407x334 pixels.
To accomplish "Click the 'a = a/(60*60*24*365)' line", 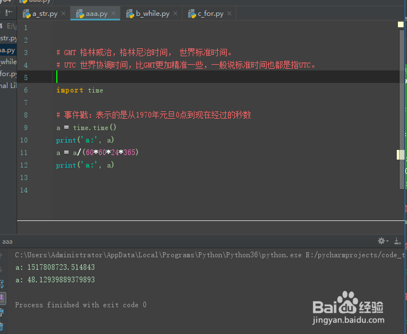I will pyautogui.click(x=97, y=152).
